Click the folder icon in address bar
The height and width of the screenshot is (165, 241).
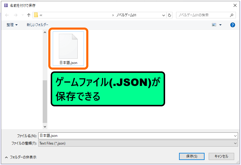(x=36, y=15)
